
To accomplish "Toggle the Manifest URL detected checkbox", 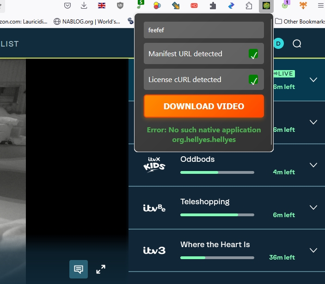I will point(253,54).
